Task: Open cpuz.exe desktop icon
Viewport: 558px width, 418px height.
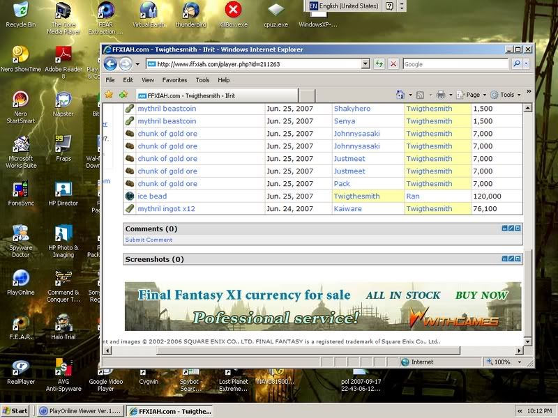Action: click(x=276, y=15)
